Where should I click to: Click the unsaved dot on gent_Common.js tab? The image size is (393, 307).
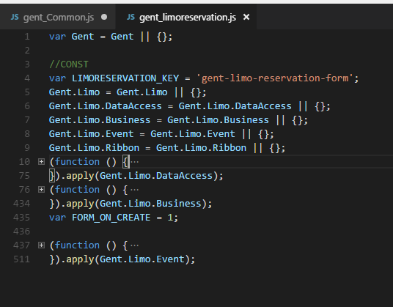(x=104, y=17)
